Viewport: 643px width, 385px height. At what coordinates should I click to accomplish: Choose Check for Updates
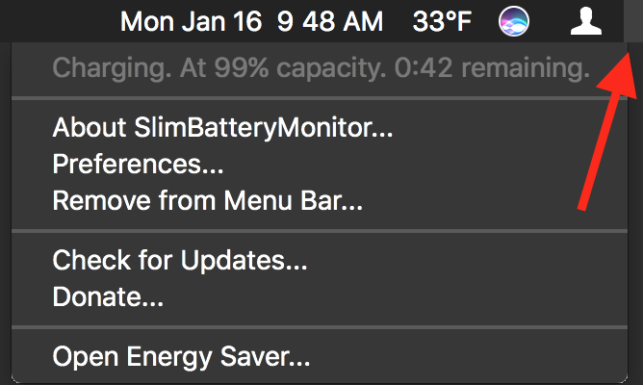pos(180,260)
